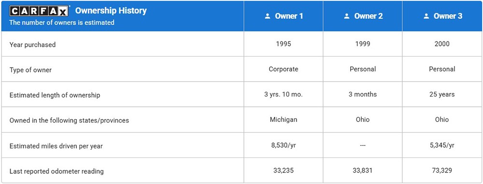The height and width of the screenshot is (184, 483).
Task: Click Owner 3's 73,329 odometer reading
Action: pyautogui.click(x=442, y=170)
